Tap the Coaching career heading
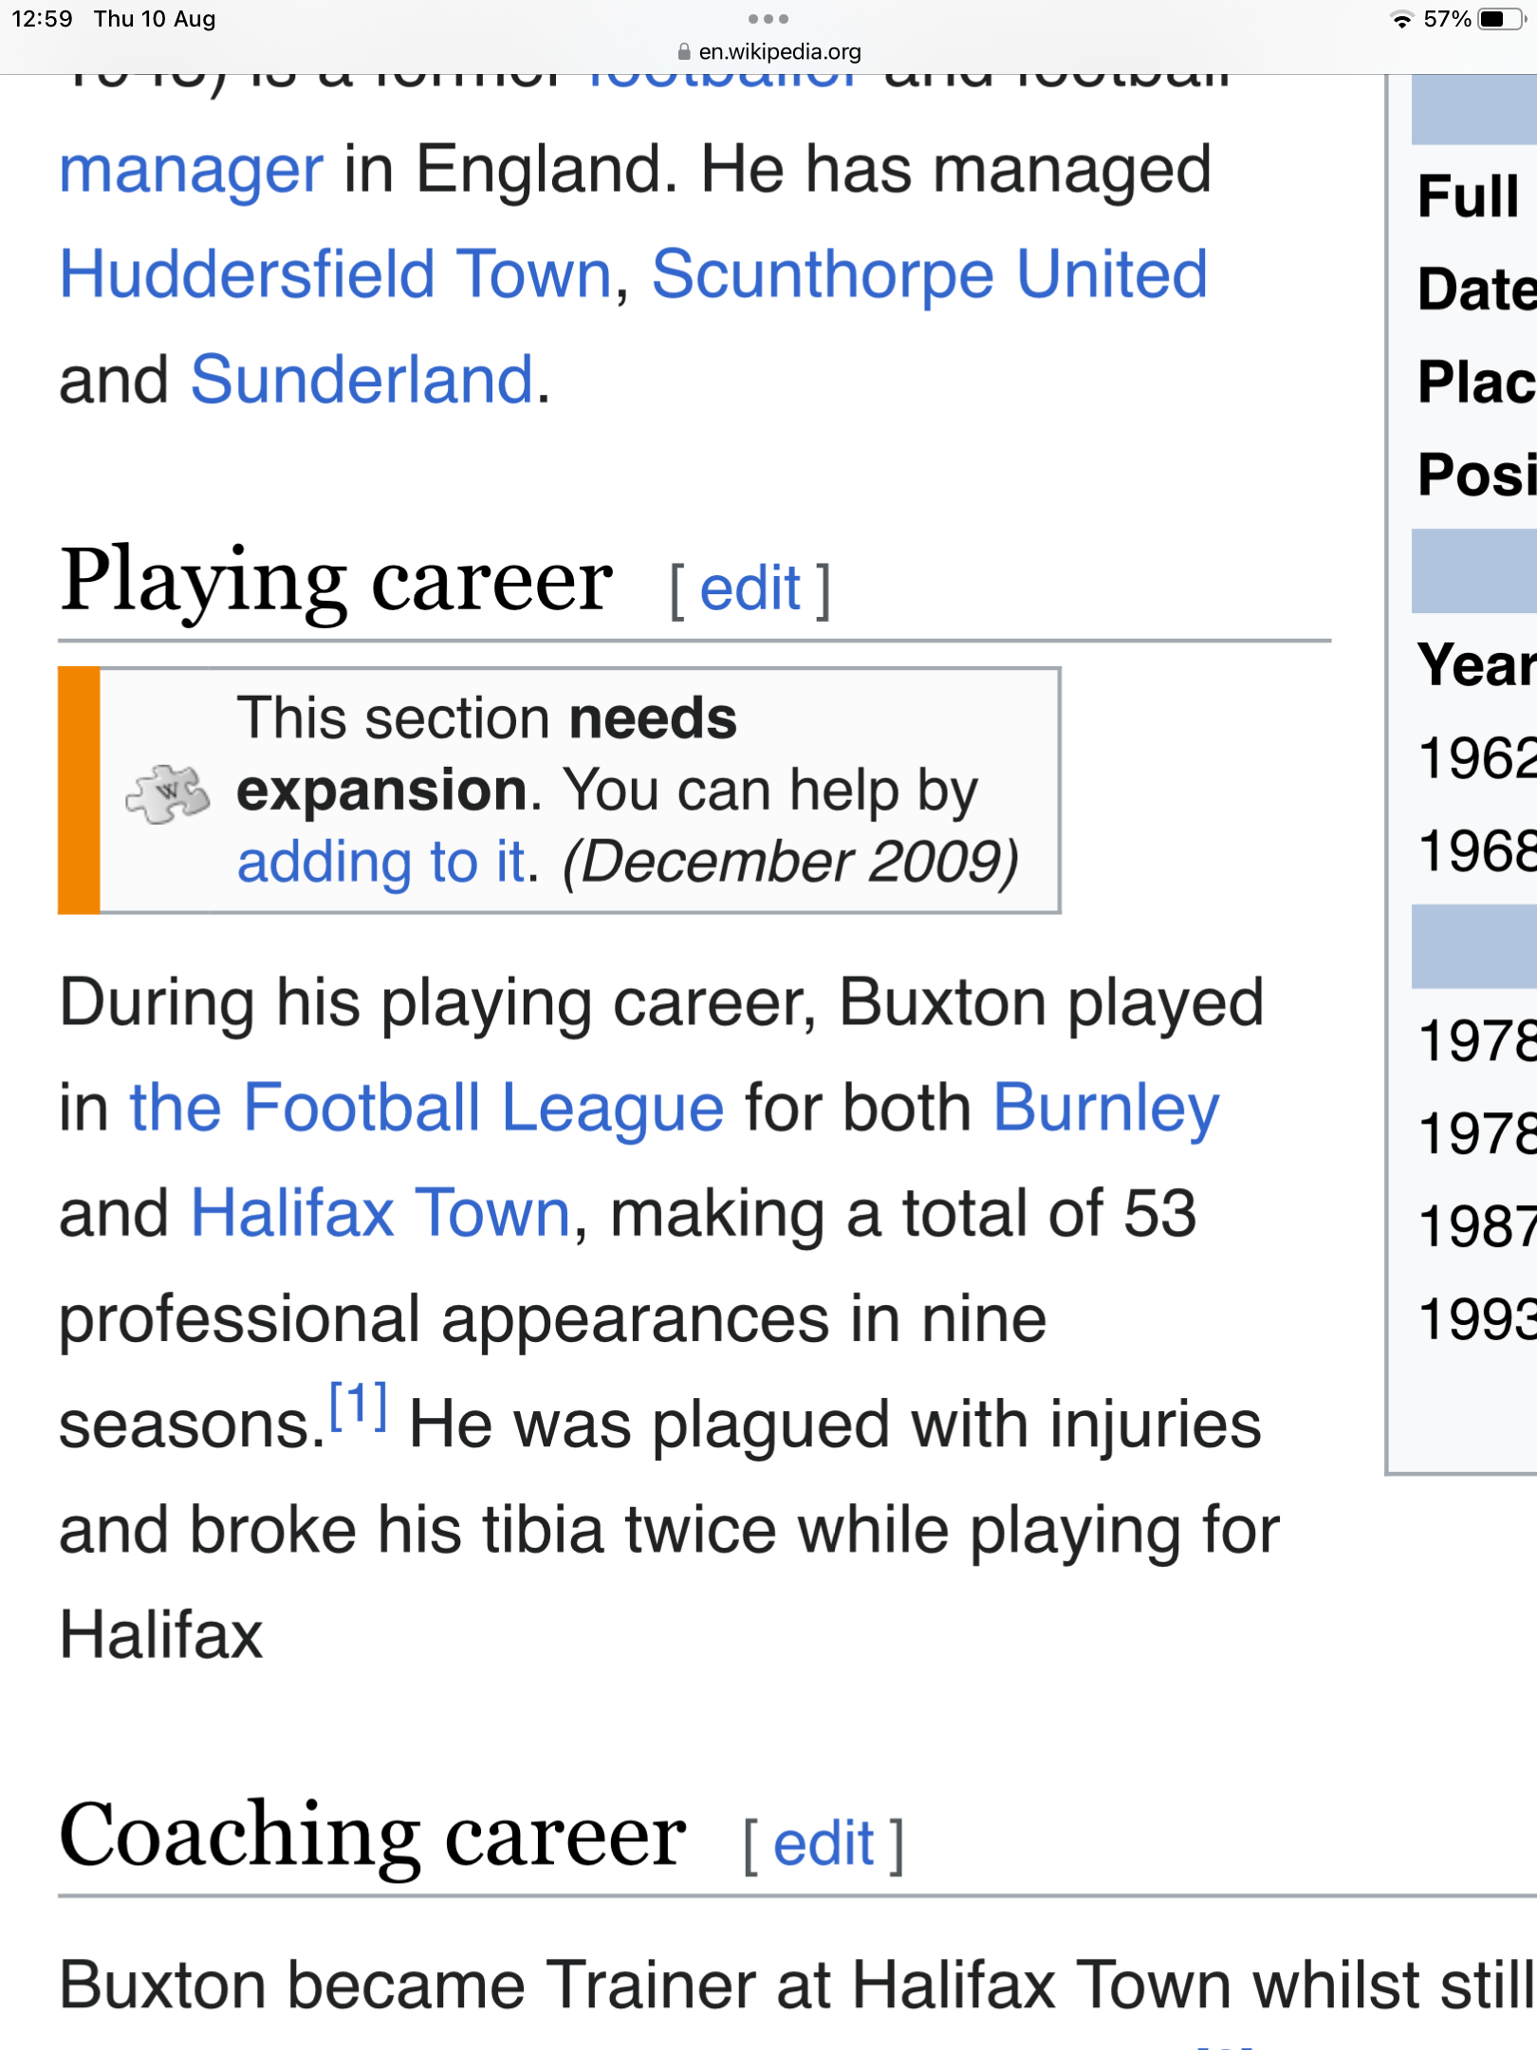The width and height of the screenshot is (1537, 2050). point(372,1835)
